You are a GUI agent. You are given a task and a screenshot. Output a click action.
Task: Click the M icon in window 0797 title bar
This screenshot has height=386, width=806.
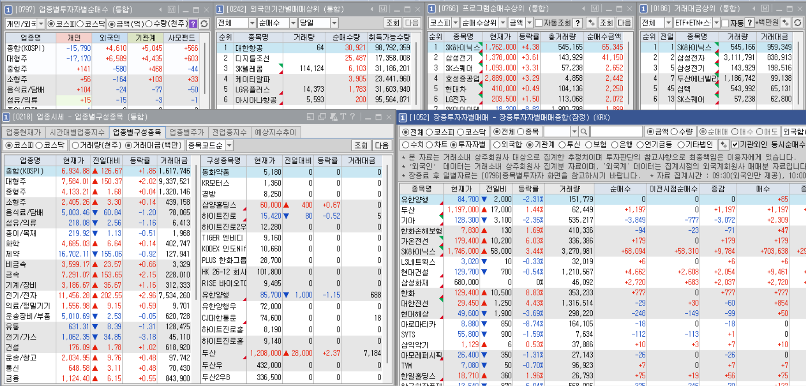(171, 10)
